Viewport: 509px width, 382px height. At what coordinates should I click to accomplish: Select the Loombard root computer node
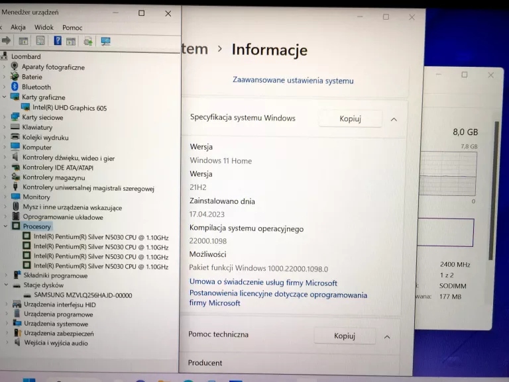[26, 56]
